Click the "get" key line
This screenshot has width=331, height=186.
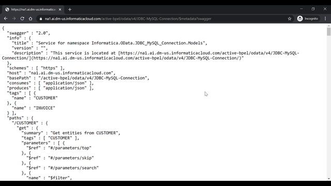27,128
